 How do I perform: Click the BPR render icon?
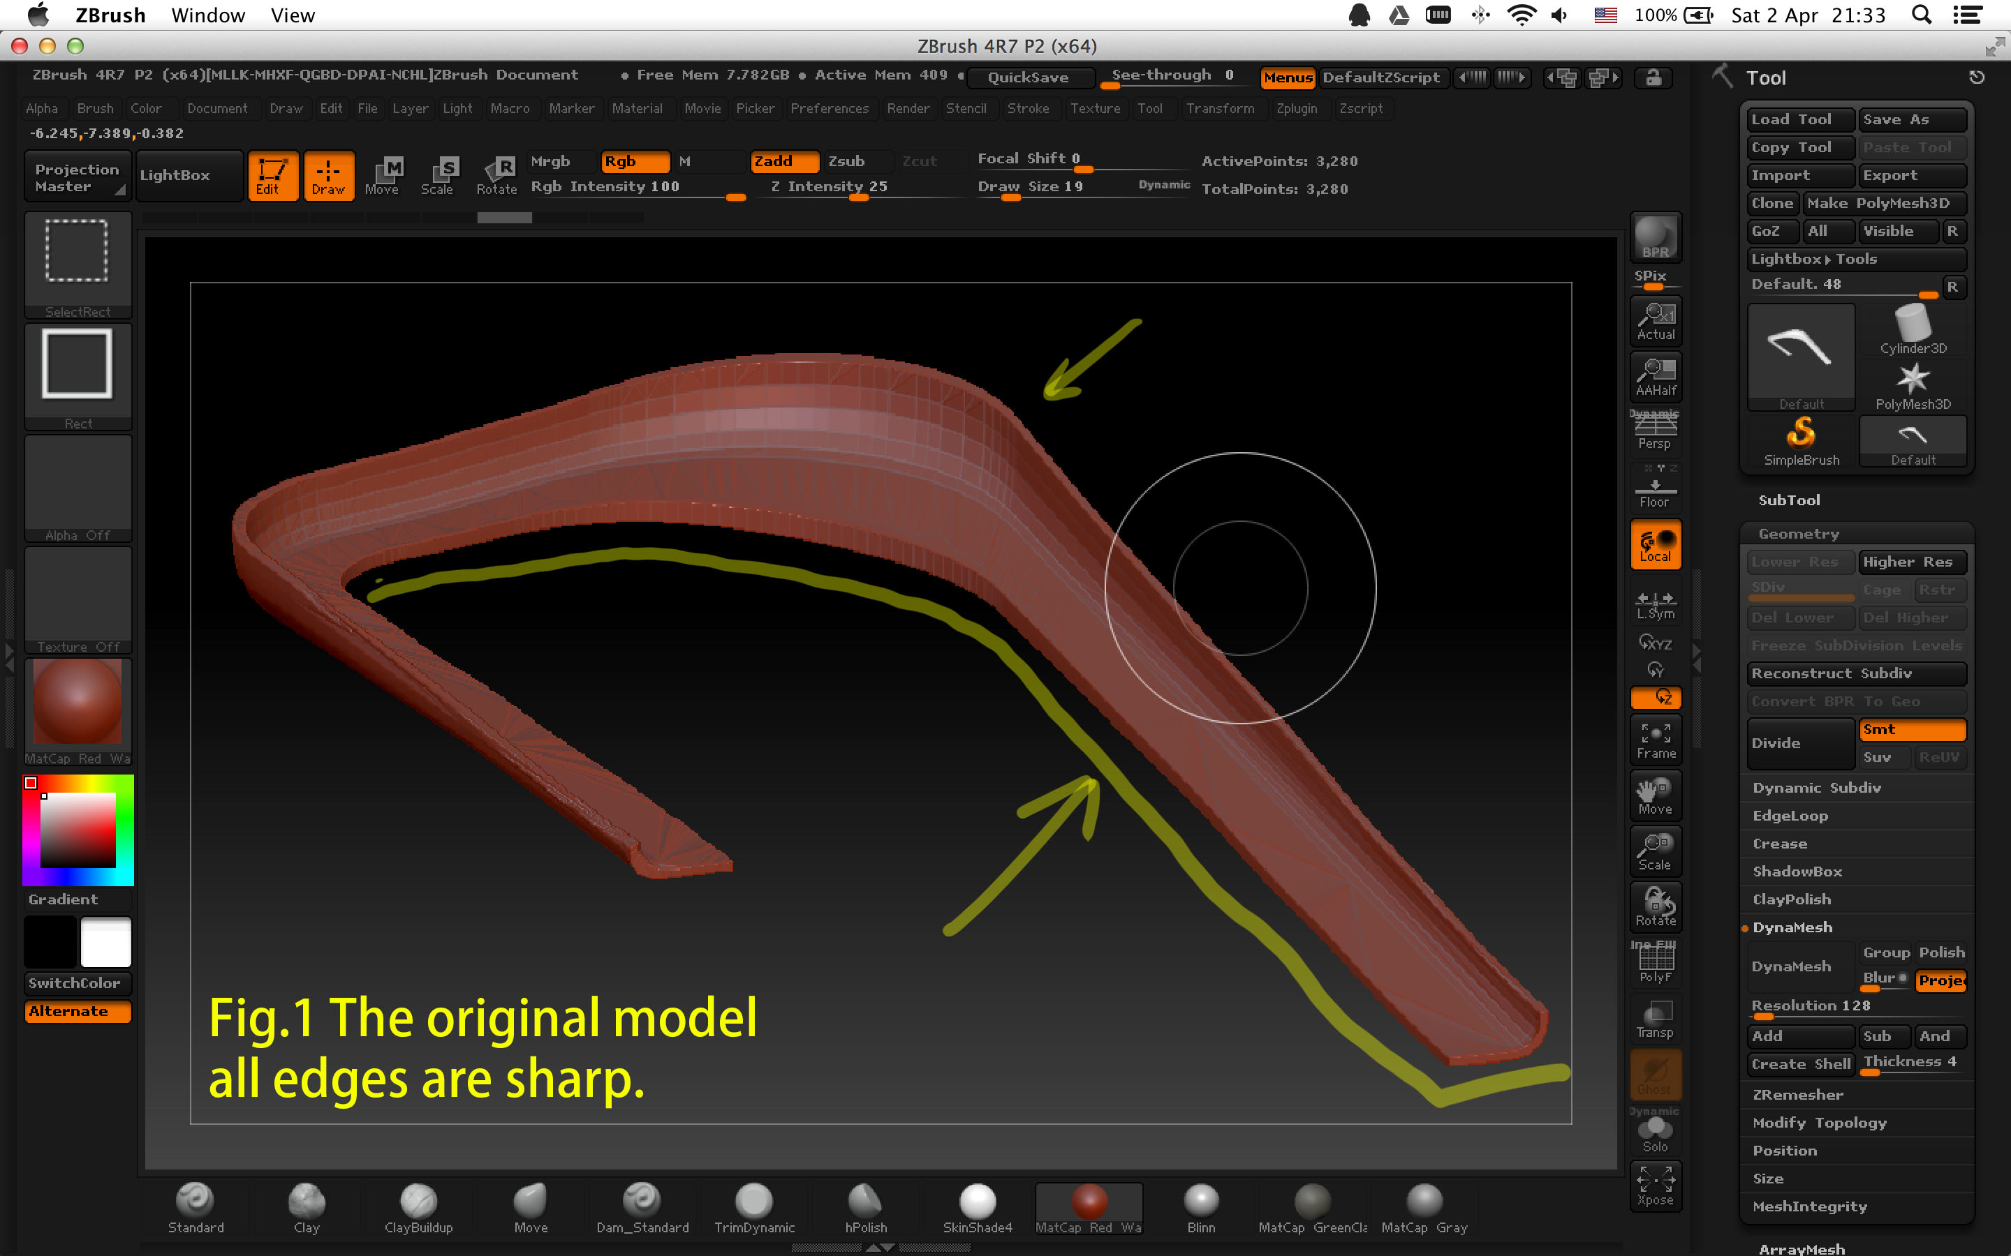1656,237
